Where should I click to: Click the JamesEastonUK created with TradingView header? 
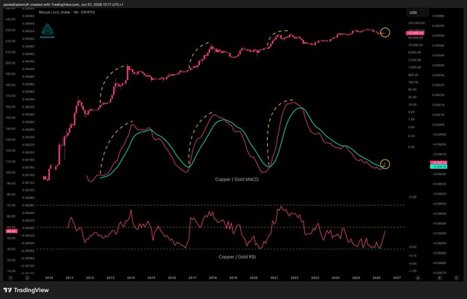point(63,5)
